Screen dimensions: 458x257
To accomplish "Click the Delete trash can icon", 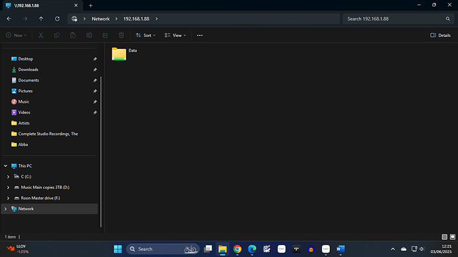I will pos(121,35).
